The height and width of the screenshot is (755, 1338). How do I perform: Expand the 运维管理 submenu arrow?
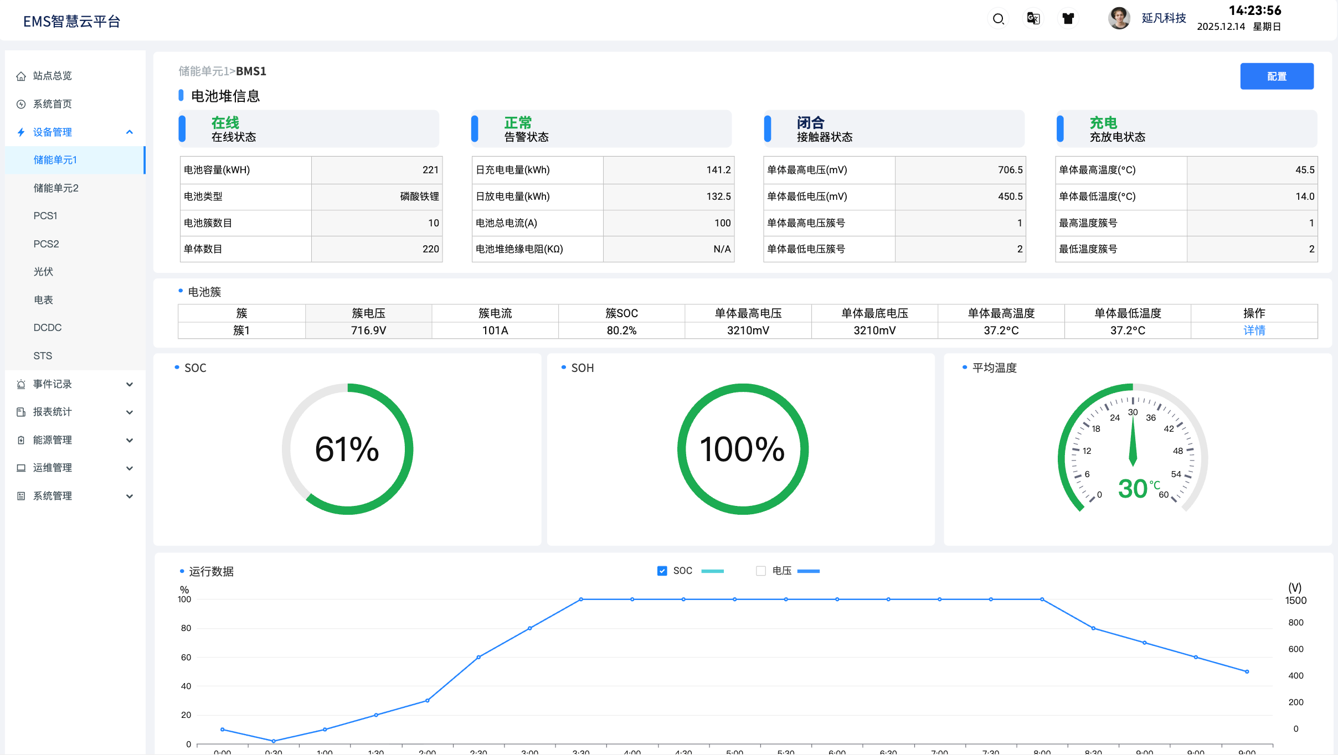[130, 468]
